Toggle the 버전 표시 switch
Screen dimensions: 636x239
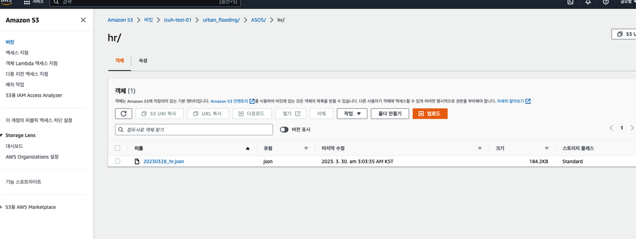point(284,130)
